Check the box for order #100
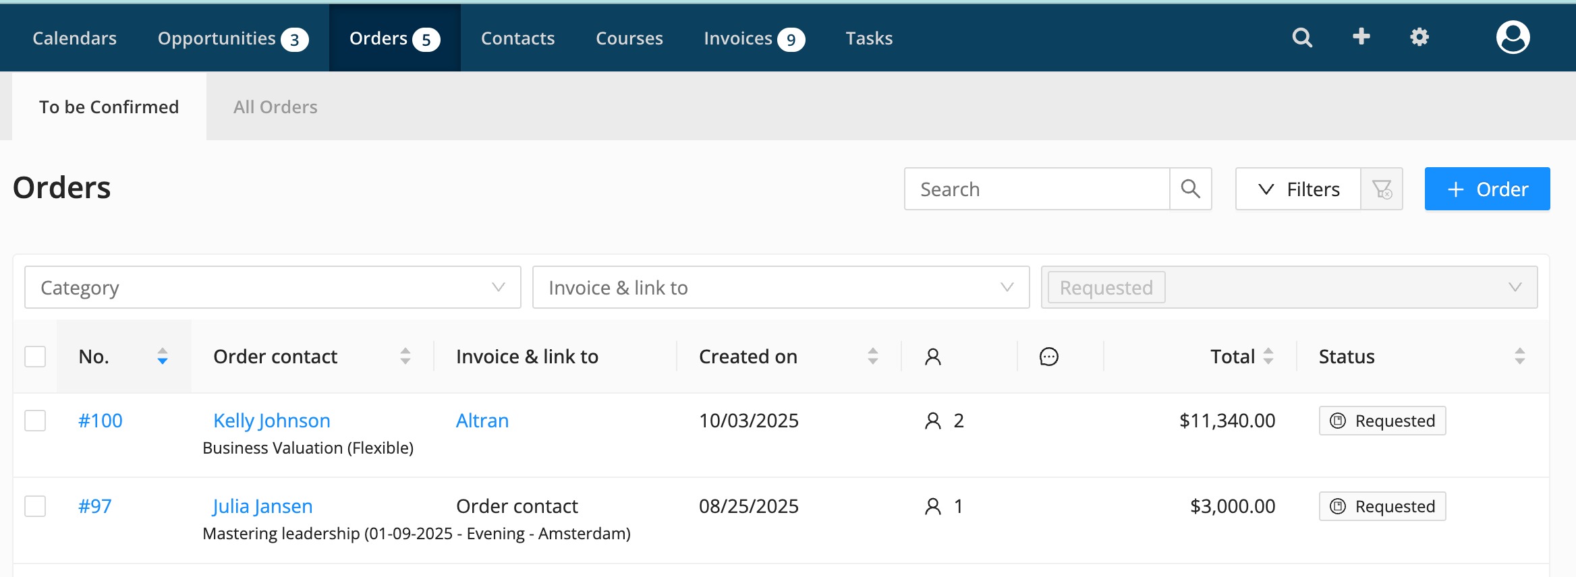The image size is (1576, 577). point(35,421)
